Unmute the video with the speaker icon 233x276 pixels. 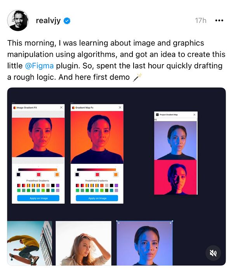tap(213, 253)
